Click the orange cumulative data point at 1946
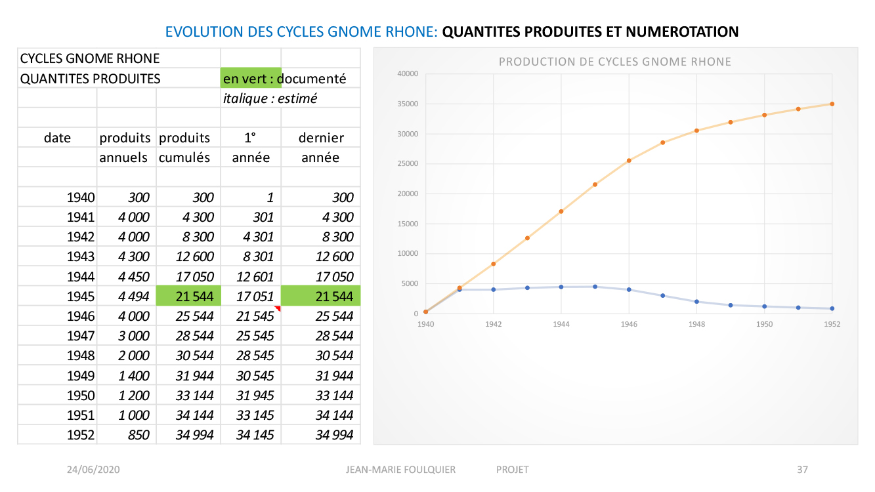Viewport: 875px width, 492px height. coord(629,161)
